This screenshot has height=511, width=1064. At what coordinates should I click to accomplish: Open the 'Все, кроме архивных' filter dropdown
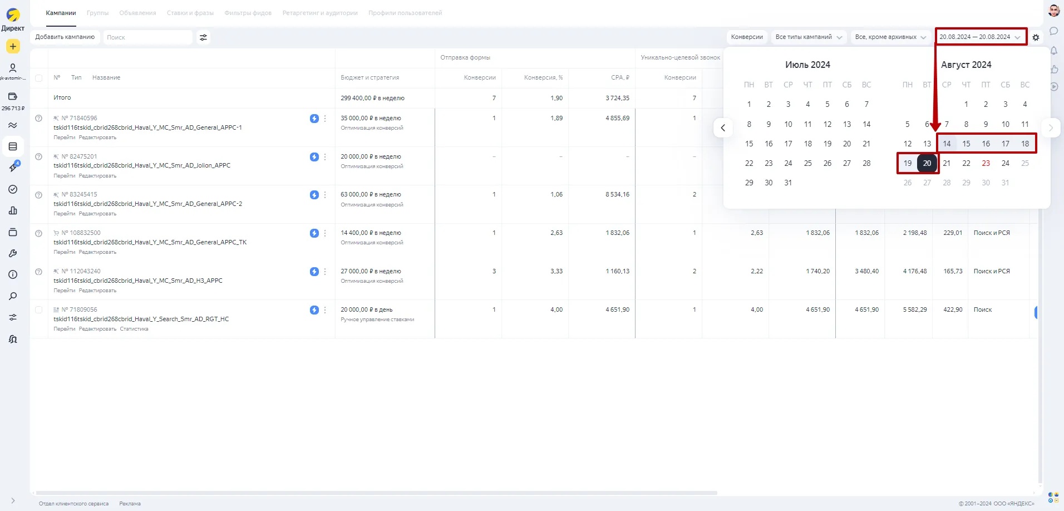click(890, 37)
